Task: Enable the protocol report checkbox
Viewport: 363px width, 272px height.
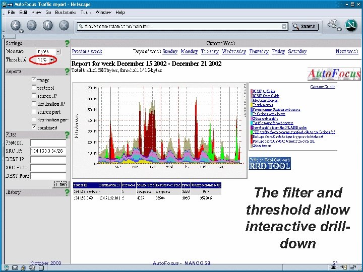Action: pos(34,87)
